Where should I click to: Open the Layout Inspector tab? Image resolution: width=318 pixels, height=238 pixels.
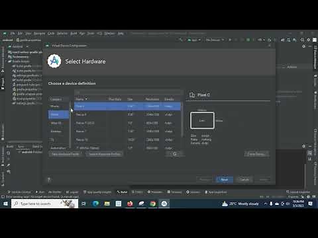[x=298, y=192]
